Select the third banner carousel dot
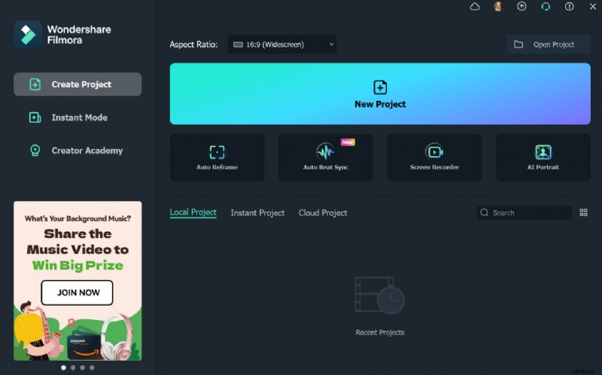 click(83, 367)
